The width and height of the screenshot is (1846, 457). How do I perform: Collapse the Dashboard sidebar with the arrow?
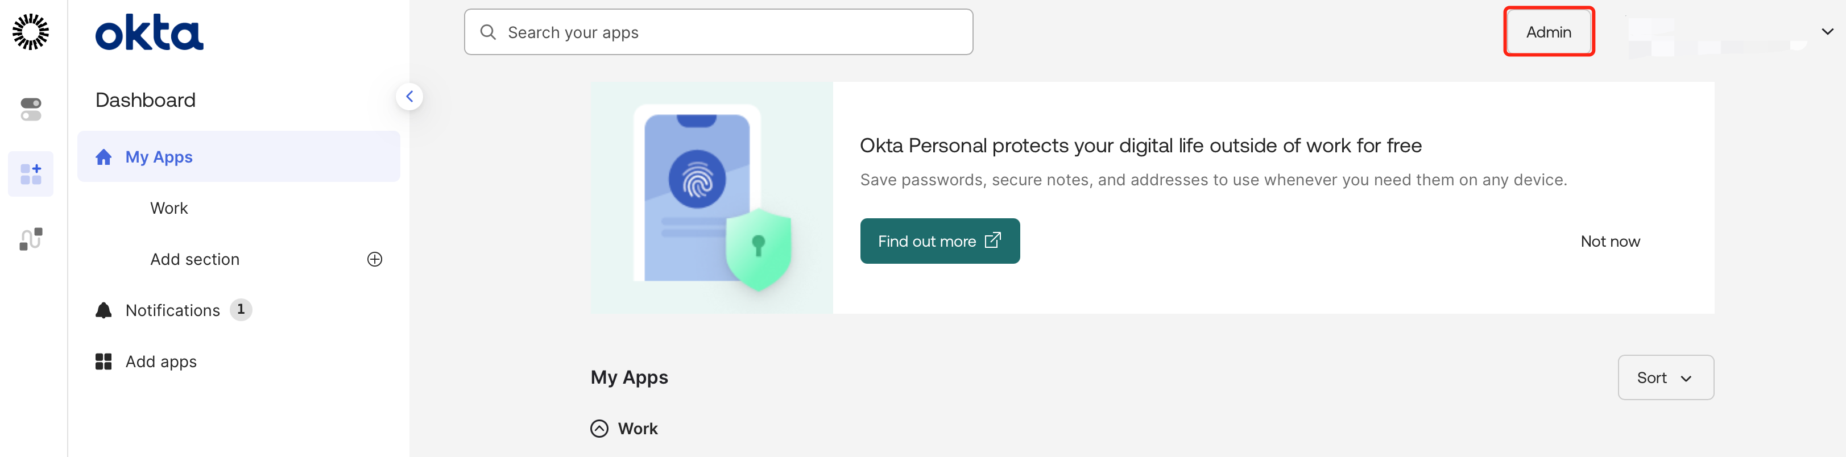point(409,97)
